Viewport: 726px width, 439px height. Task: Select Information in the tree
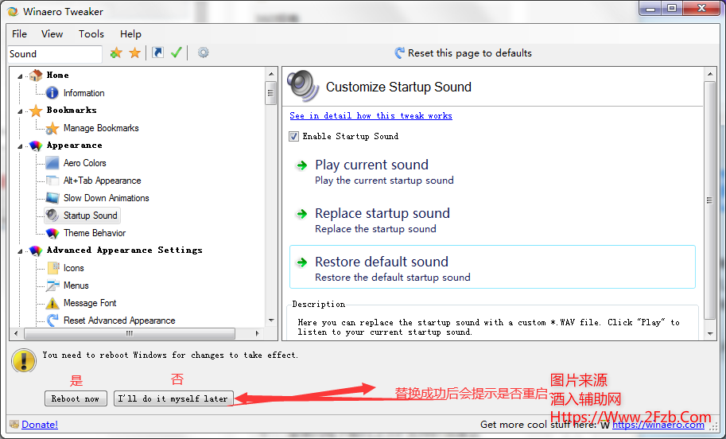point(83,92)
